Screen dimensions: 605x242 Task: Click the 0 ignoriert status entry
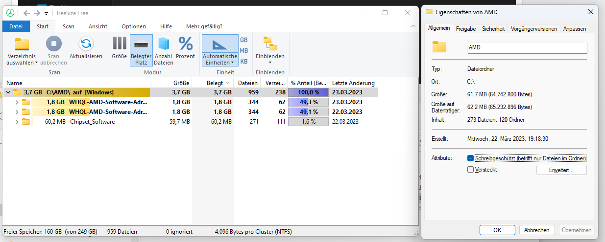tap(179, 231)
